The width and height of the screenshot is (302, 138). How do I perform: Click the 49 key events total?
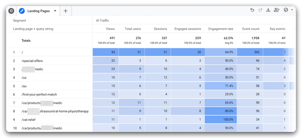[x=284, y=38]
